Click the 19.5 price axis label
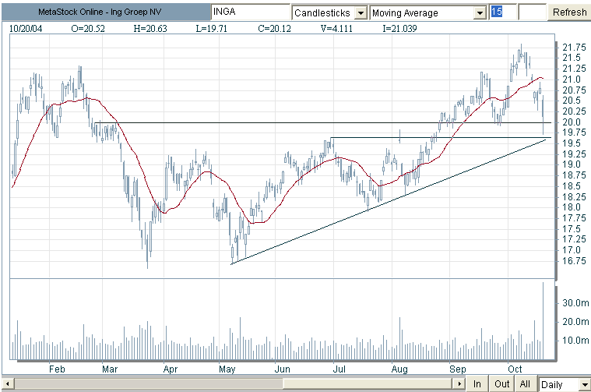 572,143
